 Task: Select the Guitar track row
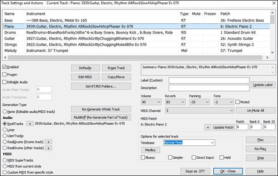pyautogui.click(x=136, y=38)
